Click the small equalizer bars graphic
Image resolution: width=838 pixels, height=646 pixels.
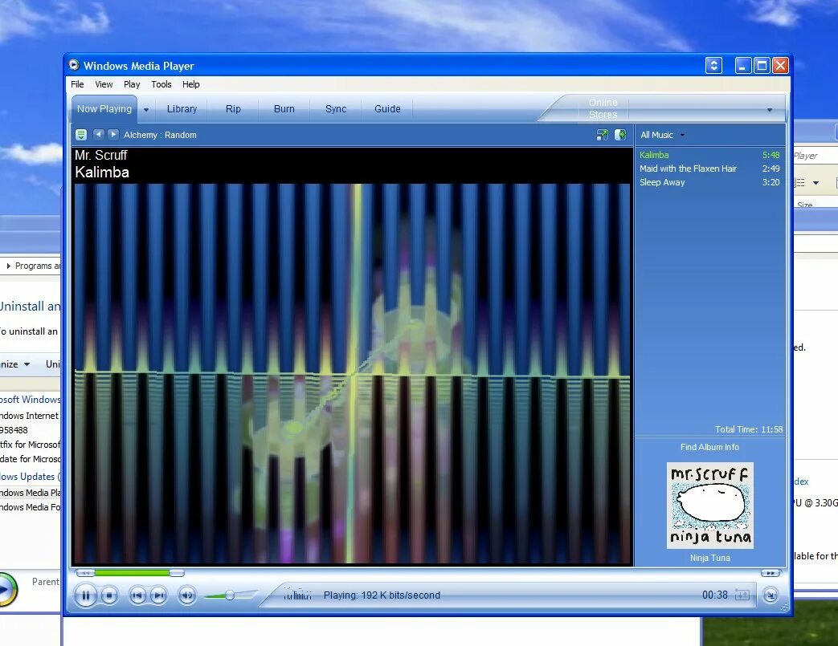tap(297, 594)
